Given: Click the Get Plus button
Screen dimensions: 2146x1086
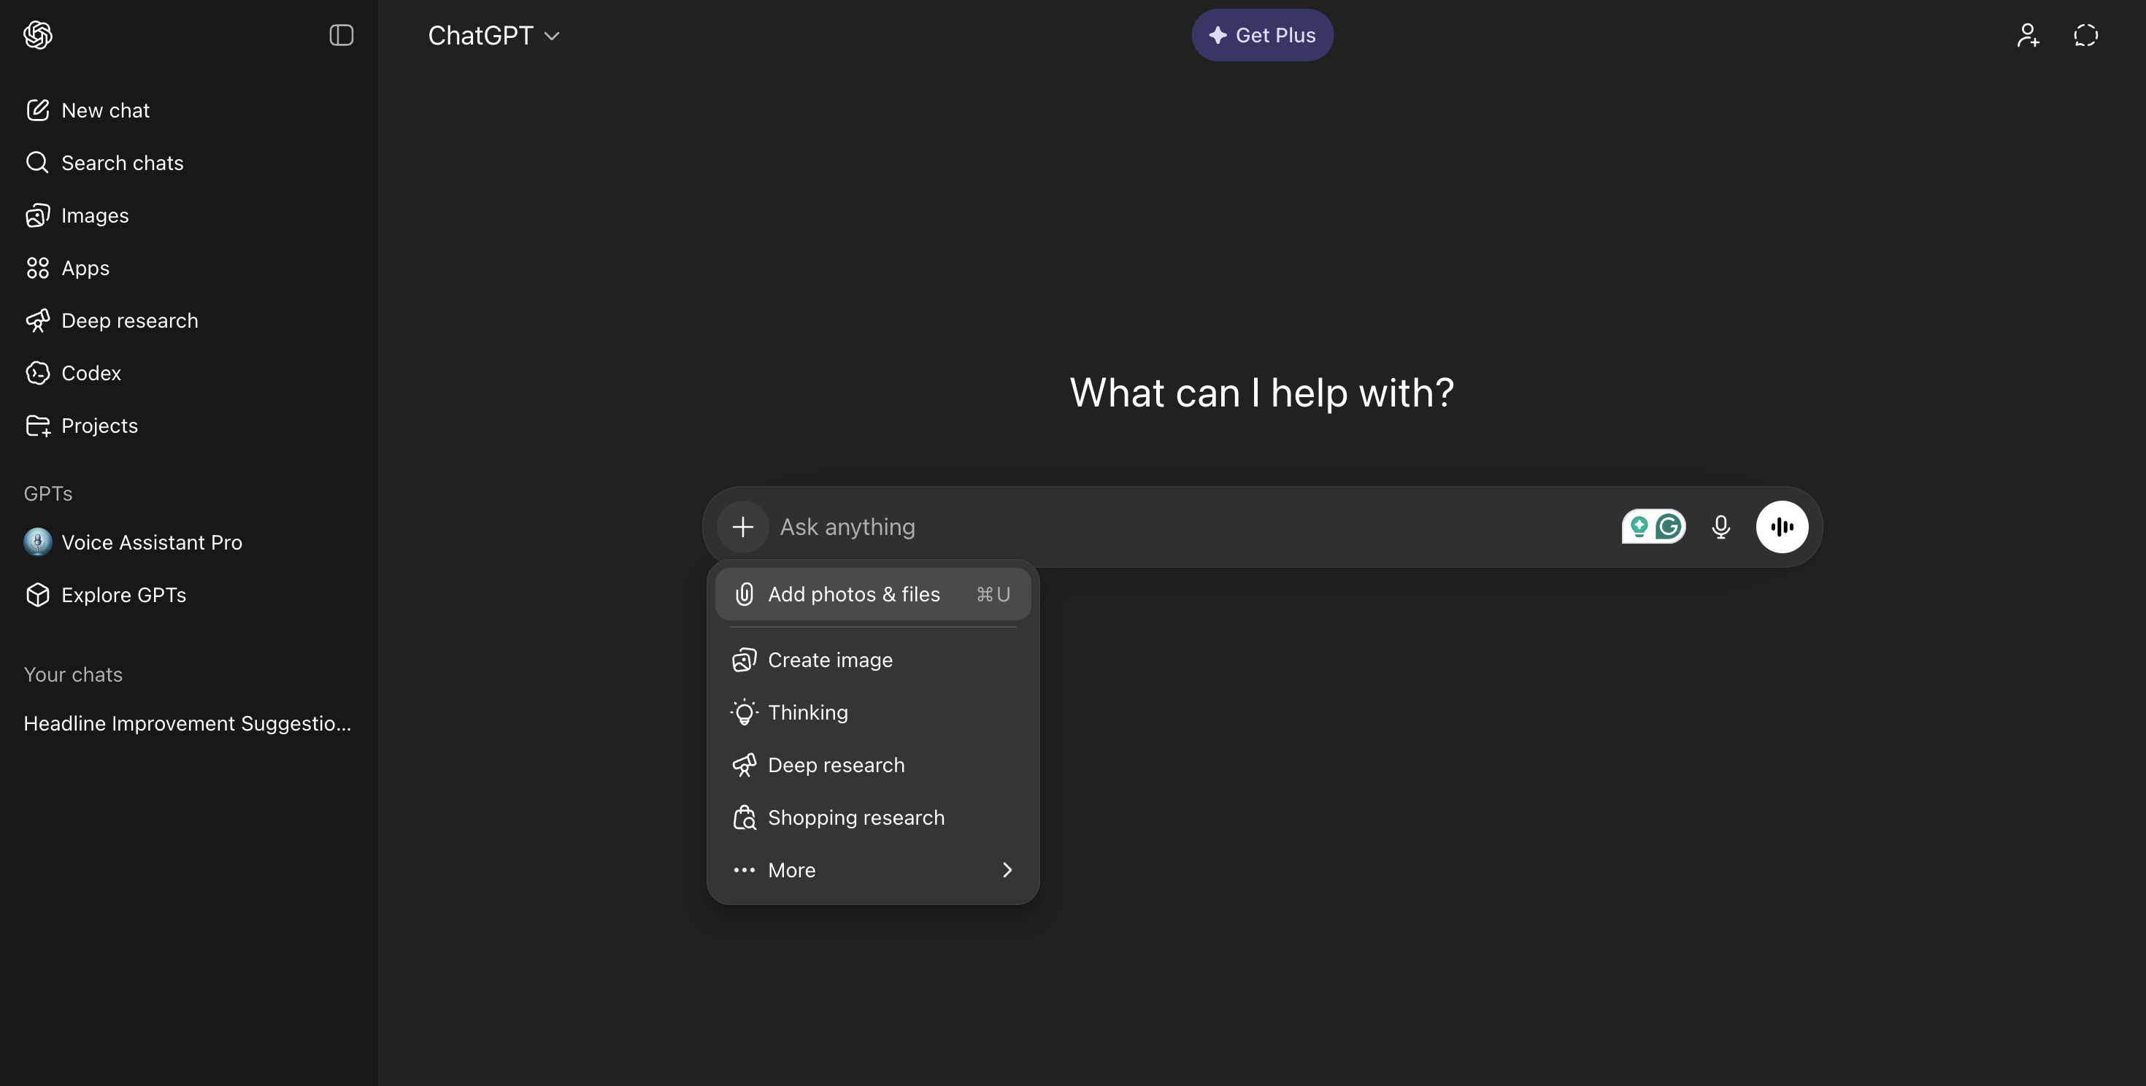Looking at the screenshot, I should [1261, 35].
